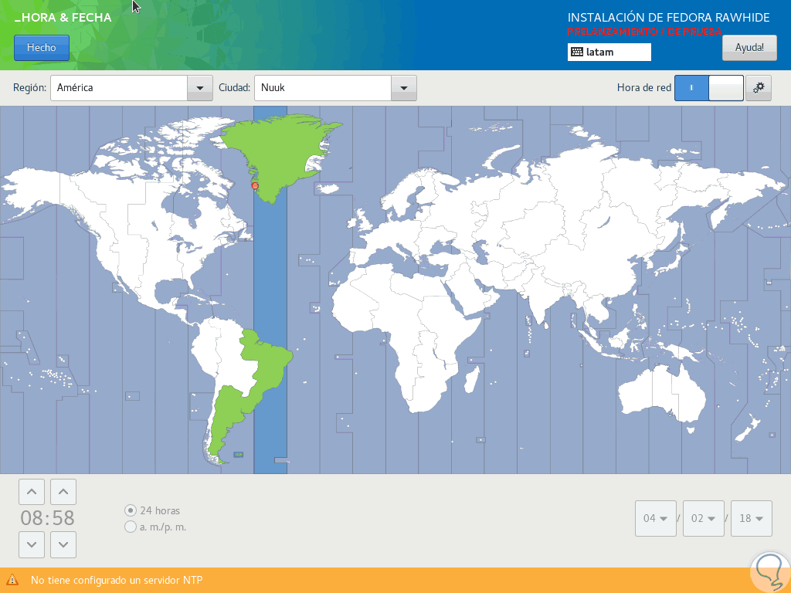Decrease minutes with the down arrow
This screenshot has height=593, width=791.
[63, 544]
